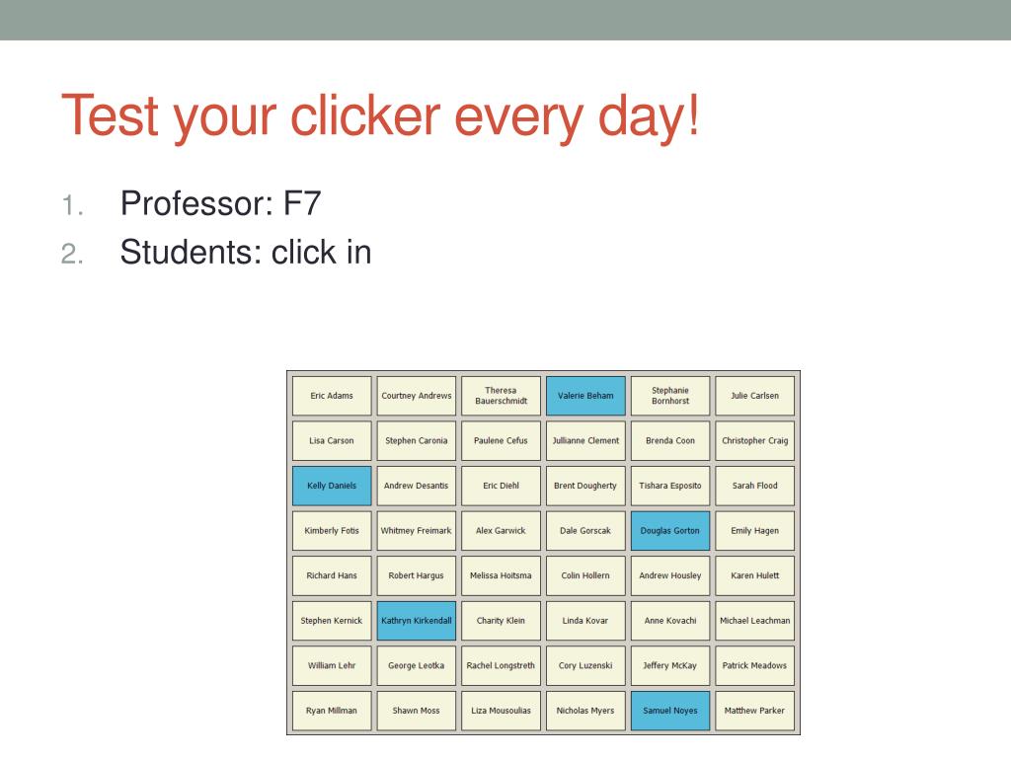Click the Kathryn Kirkendall cell
Viewport: 1011px width, 758px height.
pyautogui.click(x=417, y=621)
